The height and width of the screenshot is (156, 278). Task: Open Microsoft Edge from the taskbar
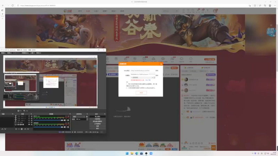(137, 153)
